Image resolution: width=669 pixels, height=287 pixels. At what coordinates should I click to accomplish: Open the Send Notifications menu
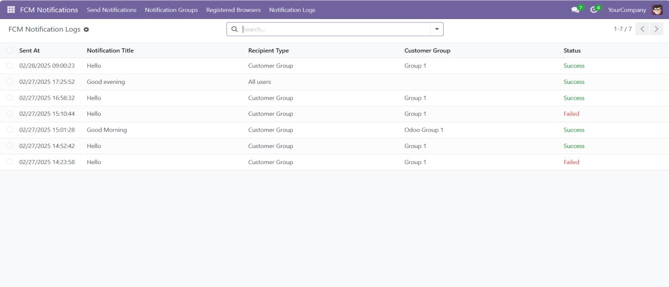112,10
